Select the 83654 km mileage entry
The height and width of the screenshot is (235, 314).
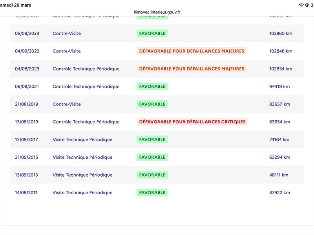click(x=279, y=122)
